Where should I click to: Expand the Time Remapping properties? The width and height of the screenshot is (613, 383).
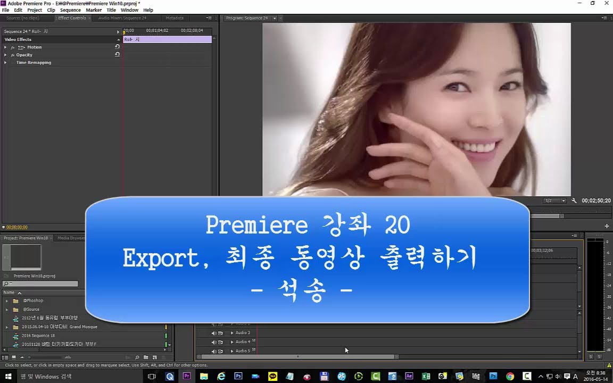click(5, 63)
